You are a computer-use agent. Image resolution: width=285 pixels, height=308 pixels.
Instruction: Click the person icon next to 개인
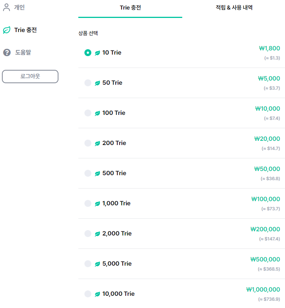pos(6,7)
